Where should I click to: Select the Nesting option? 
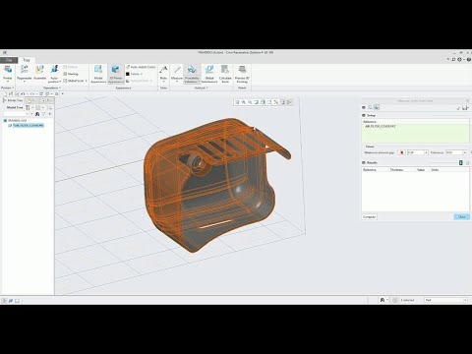tap(71, 74)
